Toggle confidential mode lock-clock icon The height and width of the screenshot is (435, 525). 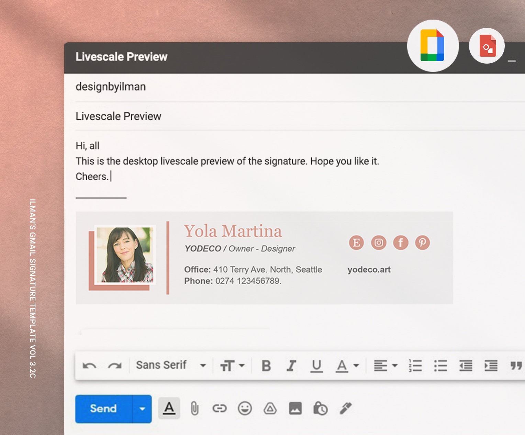320,409
